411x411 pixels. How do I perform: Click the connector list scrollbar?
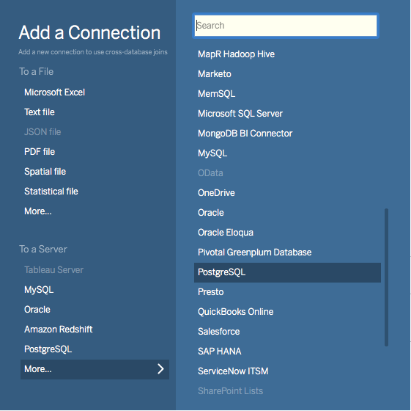click(x=386, y=277)
